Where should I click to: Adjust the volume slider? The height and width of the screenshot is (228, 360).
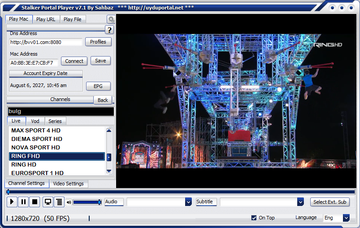point(87,202)
